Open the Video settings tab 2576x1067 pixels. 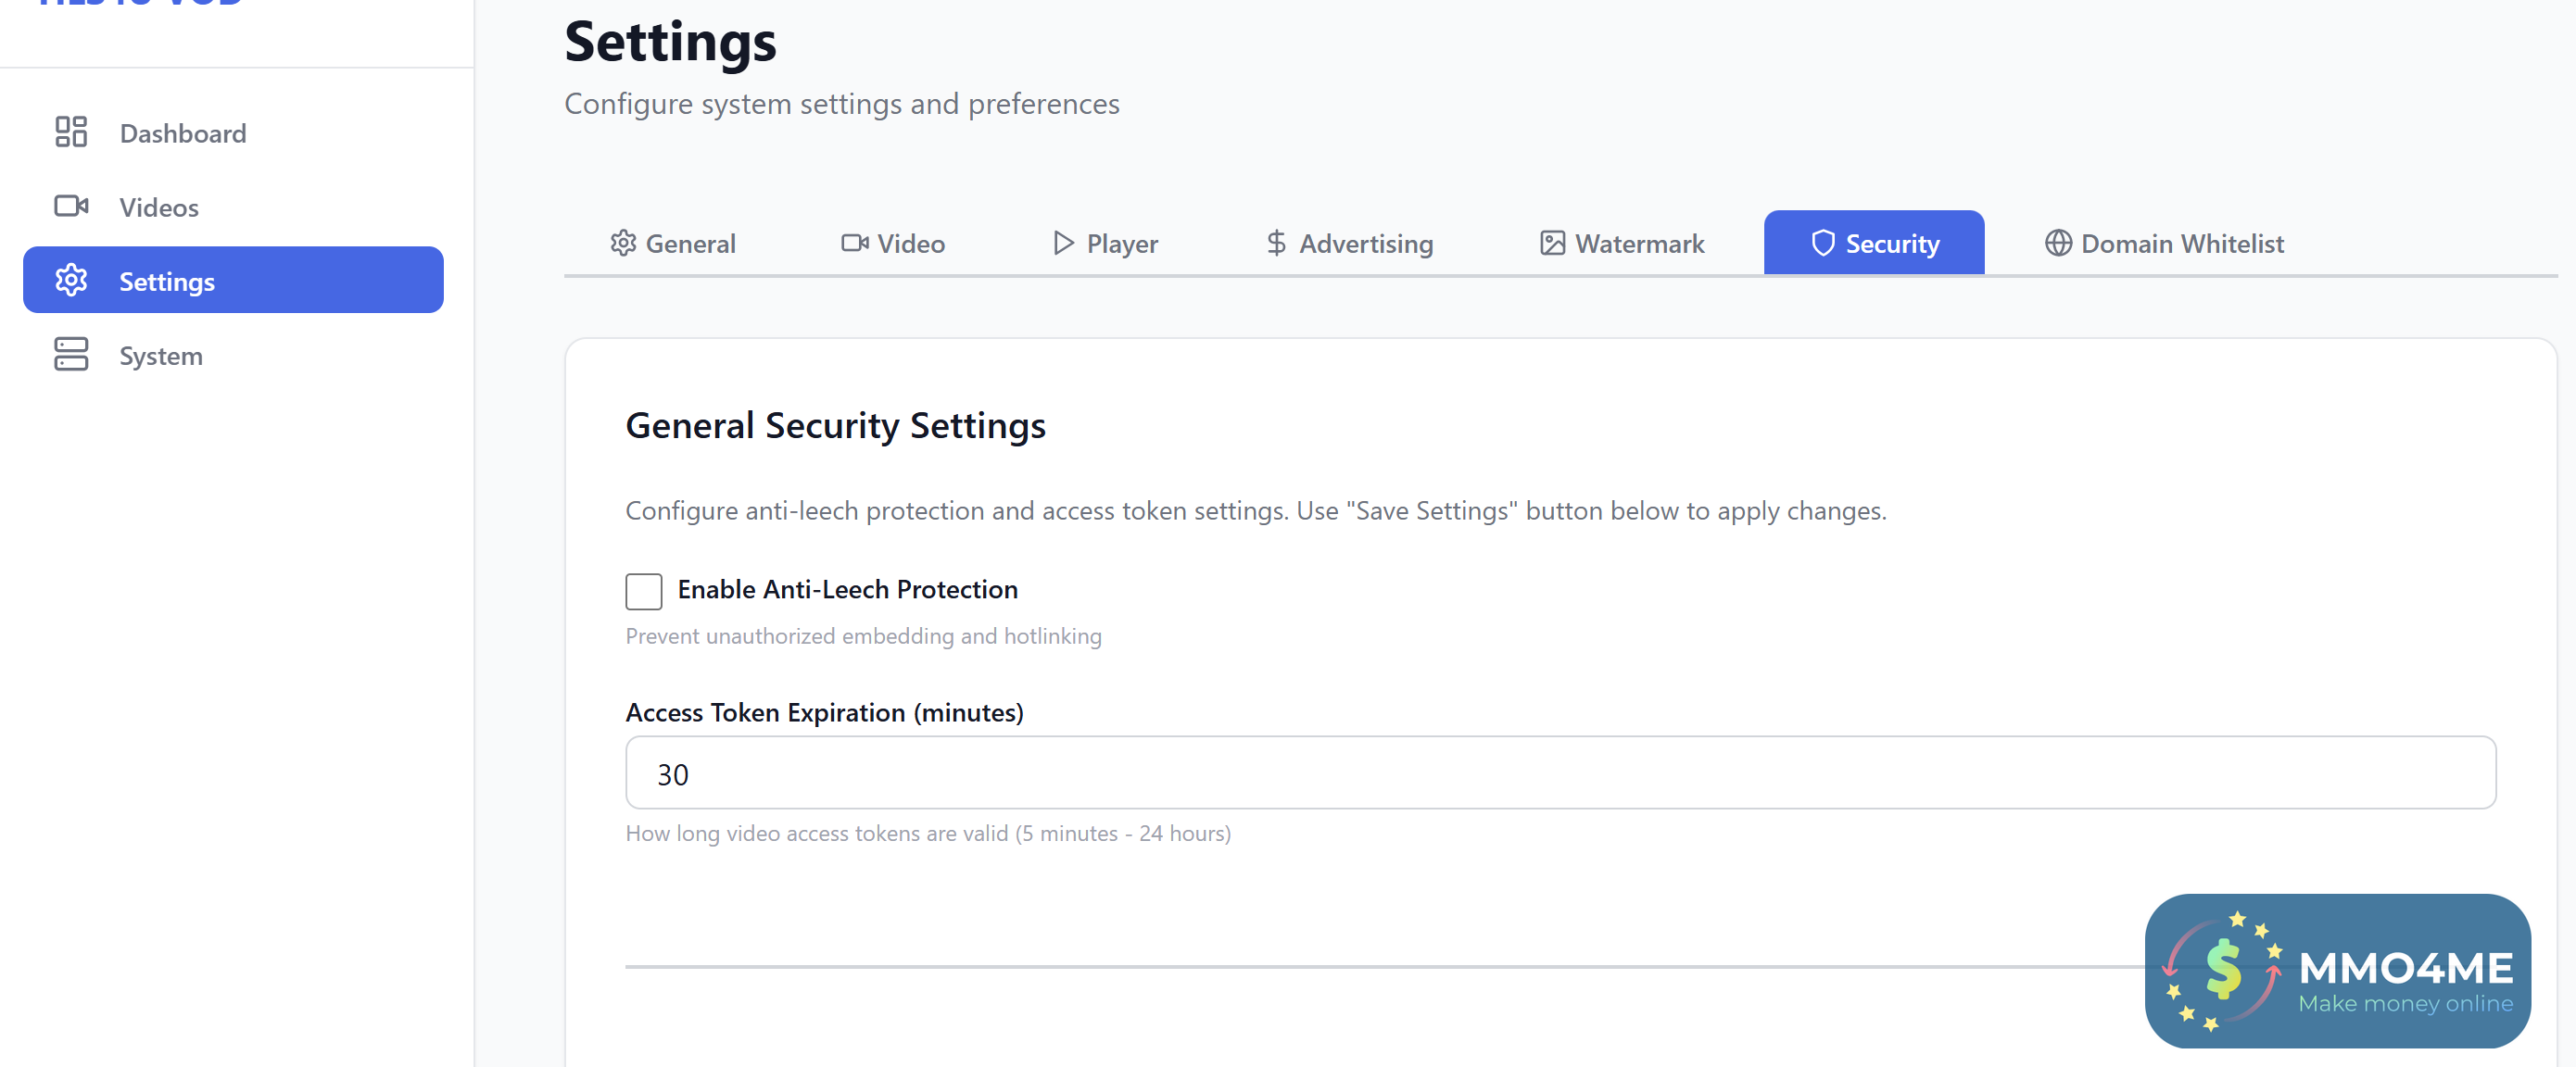pos(893,243)
